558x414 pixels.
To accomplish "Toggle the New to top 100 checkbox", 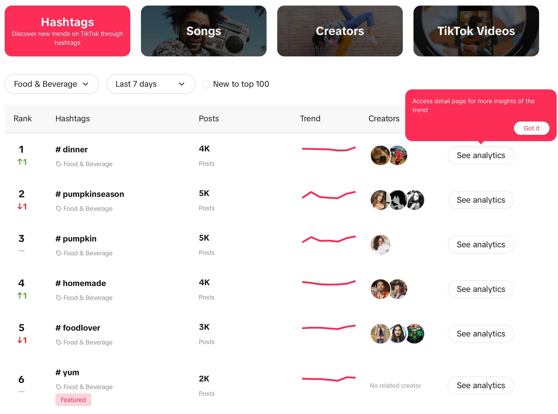I will 207,84.
